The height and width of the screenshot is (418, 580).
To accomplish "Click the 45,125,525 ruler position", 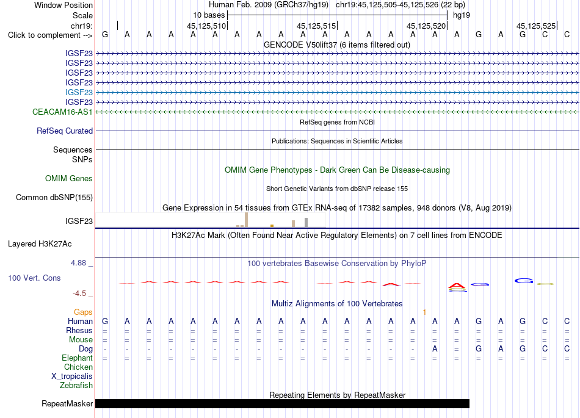I will (536, 26).
